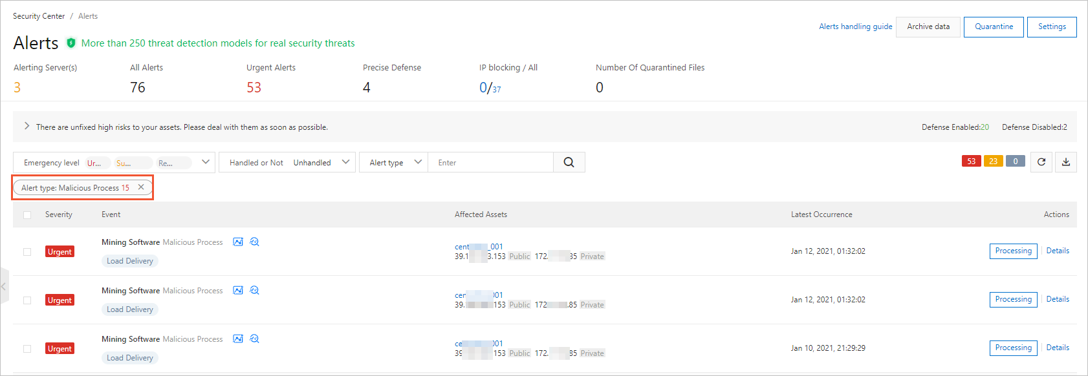The width and height of the screenshot is (1088, 376).
Task: Open the investigation icon for the first Mining Software alert
Action: [254, 242]
